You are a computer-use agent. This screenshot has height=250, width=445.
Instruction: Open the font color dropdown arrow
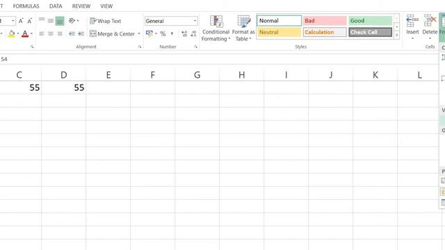(x=31, y=34)
